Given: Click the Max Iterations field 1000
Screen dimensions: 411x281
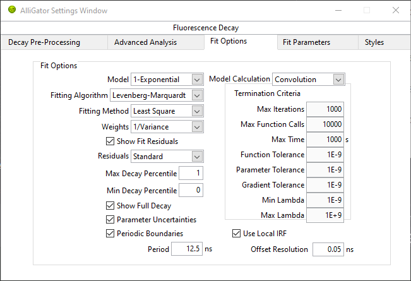Looking at the screenshot, I should 325,109.
